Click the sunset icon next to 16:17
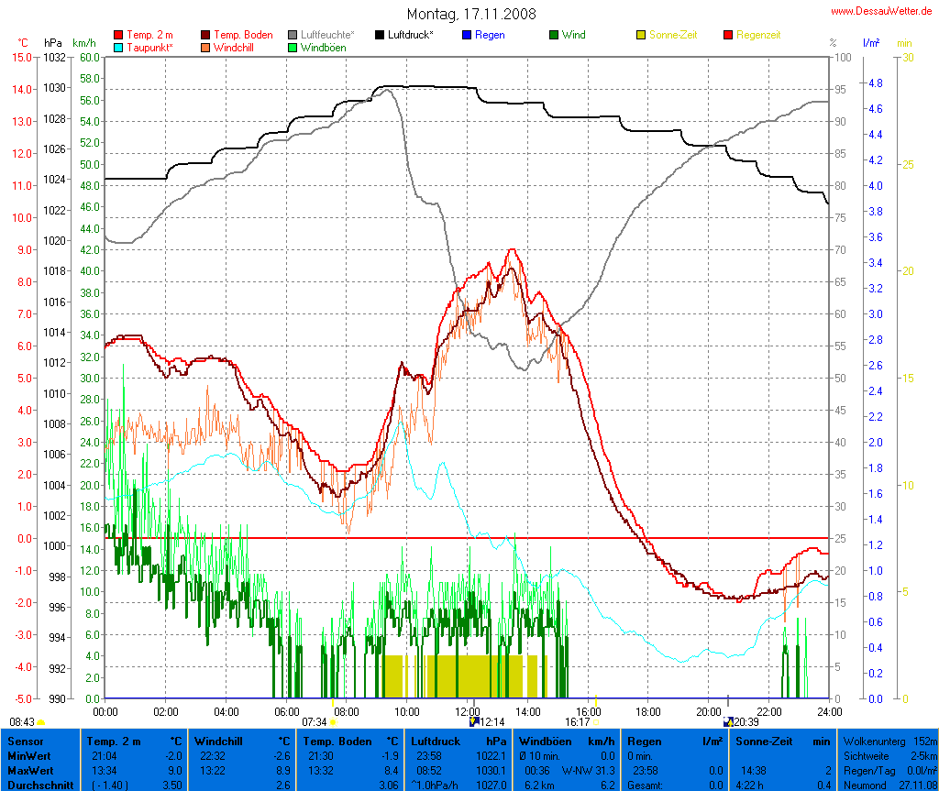This screenshot has width=939, height=791. pos(597,722)
